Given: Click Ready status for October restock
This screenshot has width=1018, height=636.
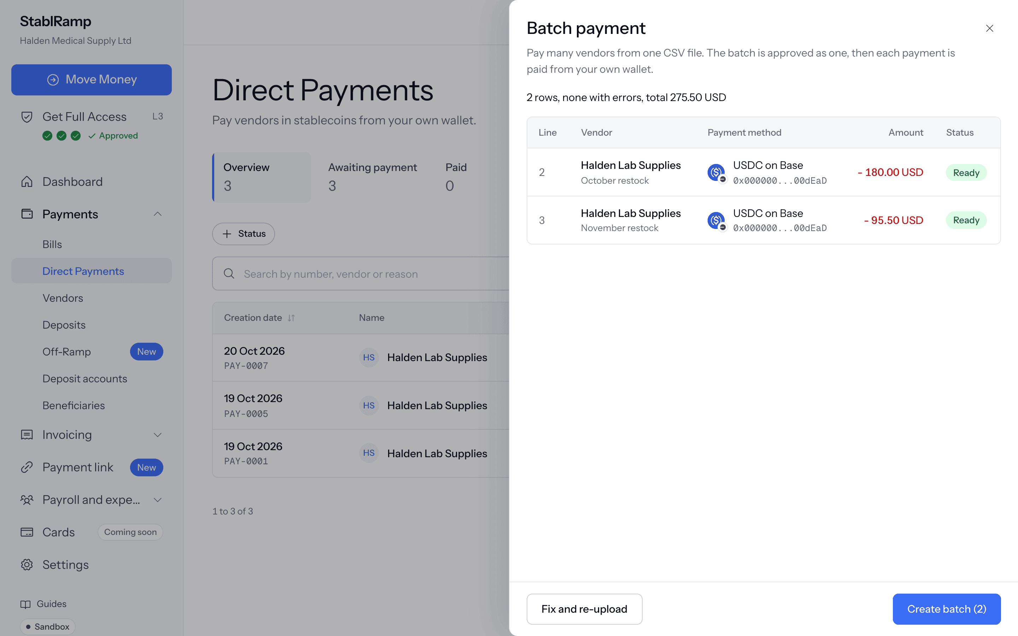Looking at the screenshot, I should pos(966,172).
